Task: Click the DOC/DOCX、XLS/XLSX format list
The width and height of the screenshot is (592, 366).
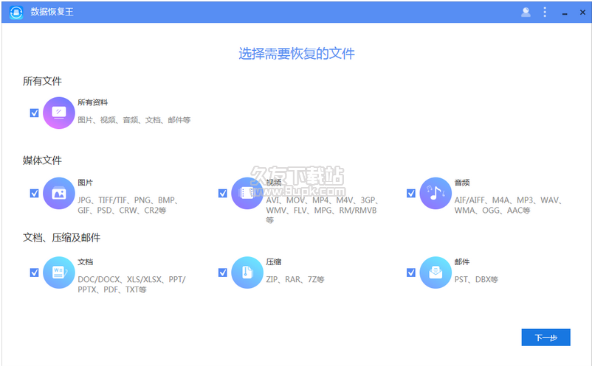Action: pyautogui.click(x=132, y=284)
